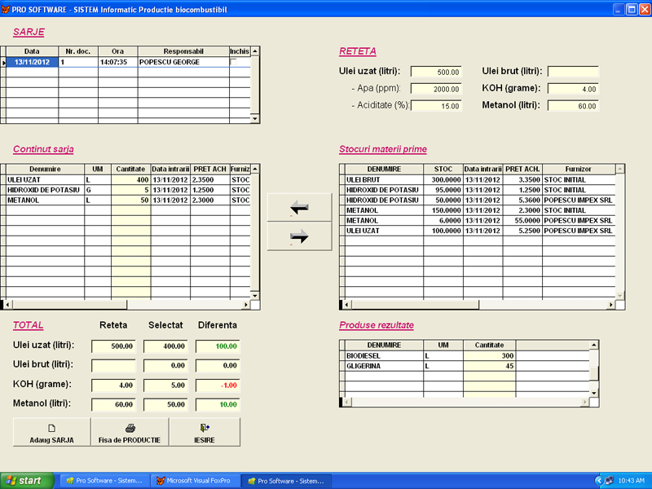652x489 pixels.
Task: Click the Start button on the taskbar
Action: [x=27, y=481]
